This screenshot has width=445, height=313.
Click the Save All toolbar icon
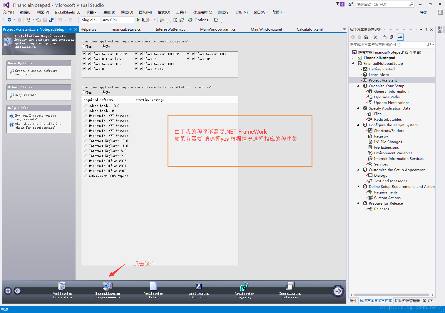[51, 20]
